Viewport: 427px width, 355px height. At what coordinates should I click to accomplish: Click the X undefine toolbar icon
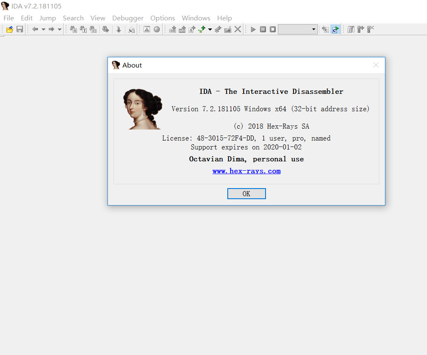(238, 29)
